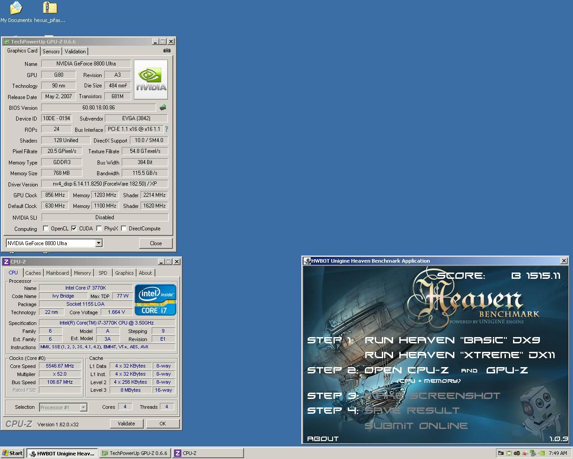Select the Graphics Card tab in GPU-Z

(22, 51)
